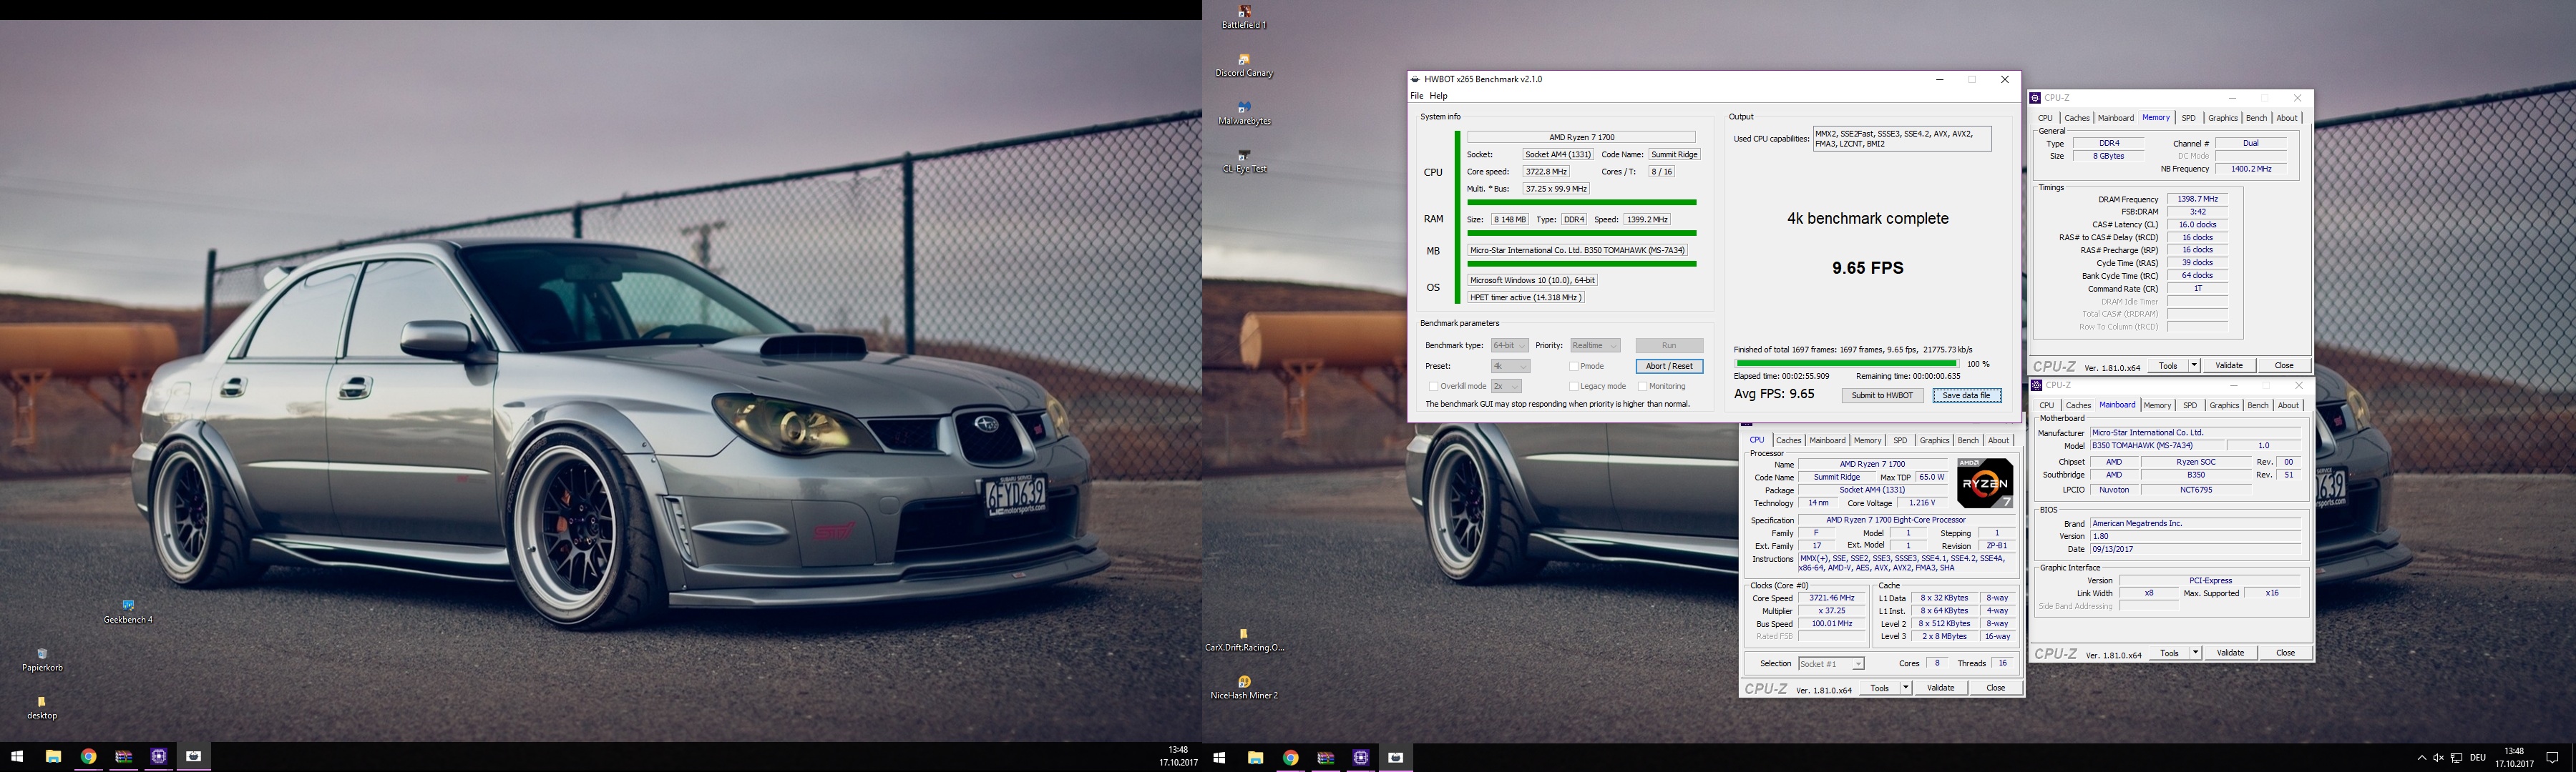Open Caches tab in CPU-Z CPU window

pos(1789,440)
